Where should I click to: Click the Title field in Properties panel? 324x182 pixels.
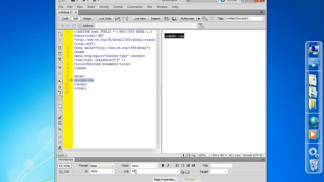coord(221,165)
